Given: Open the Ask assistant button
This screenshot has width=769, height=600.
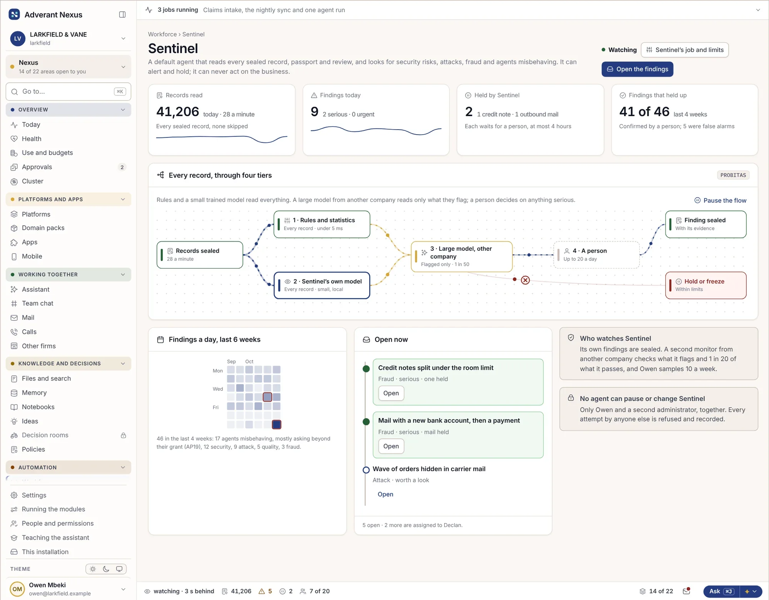Looking at the screenshot, I should coord(721,591).
